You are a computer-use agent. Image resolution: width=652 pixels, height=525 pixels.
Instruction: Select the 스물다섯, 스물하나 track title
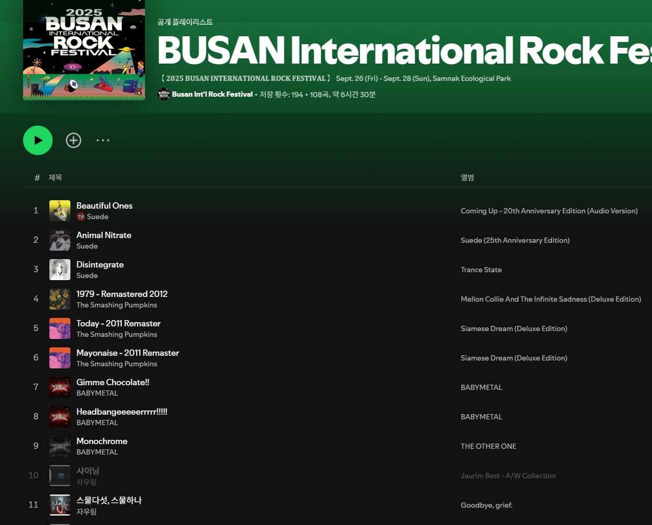pyautogui.click(x=109, y=500)
